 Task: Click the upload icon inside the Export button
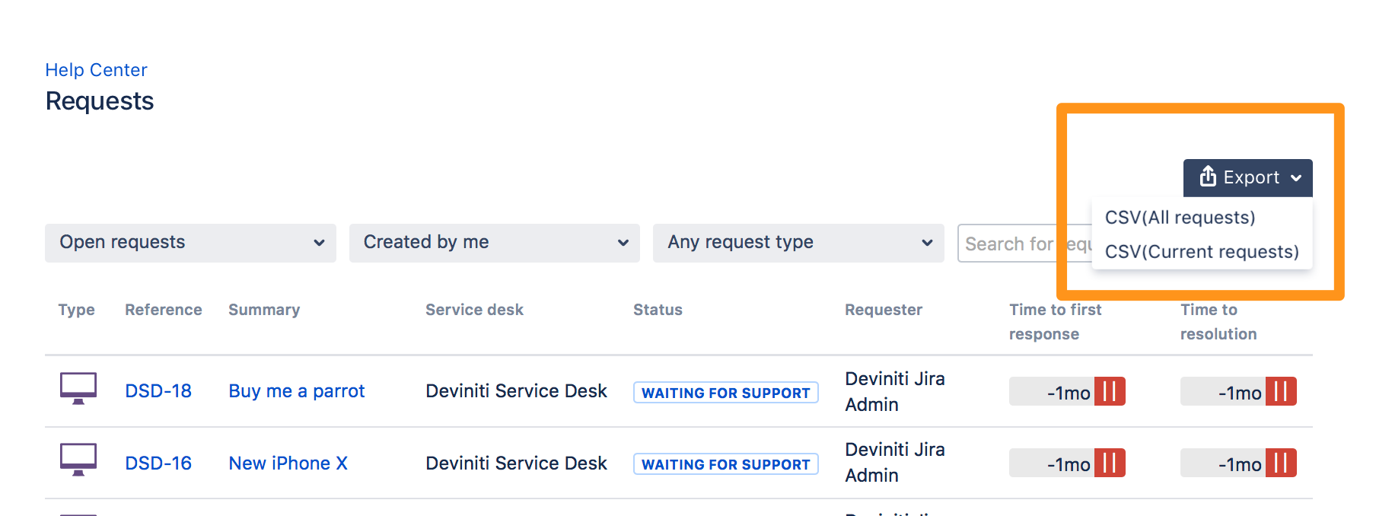click(1207, 177)
